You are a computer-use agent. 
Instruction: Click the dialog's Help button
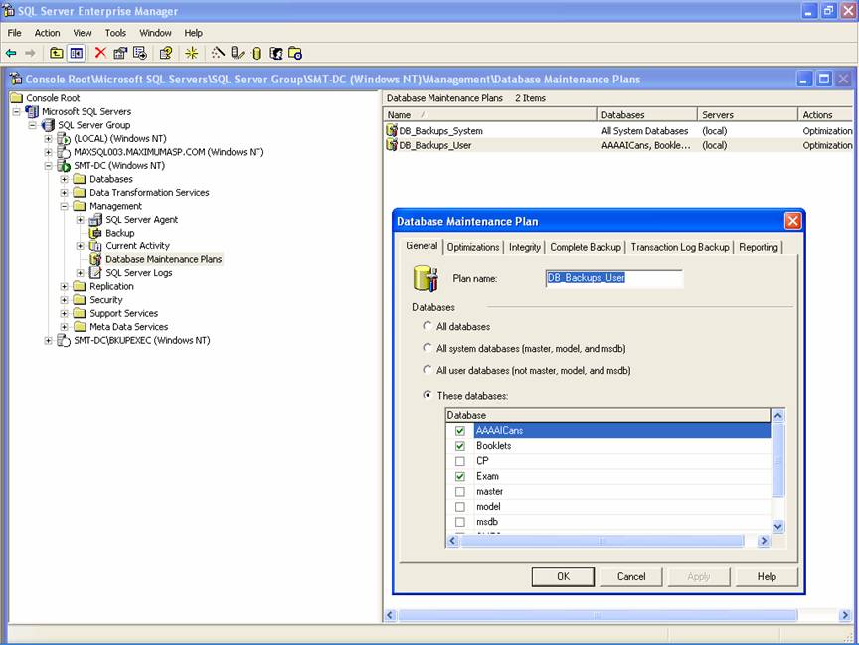point(767,576)
